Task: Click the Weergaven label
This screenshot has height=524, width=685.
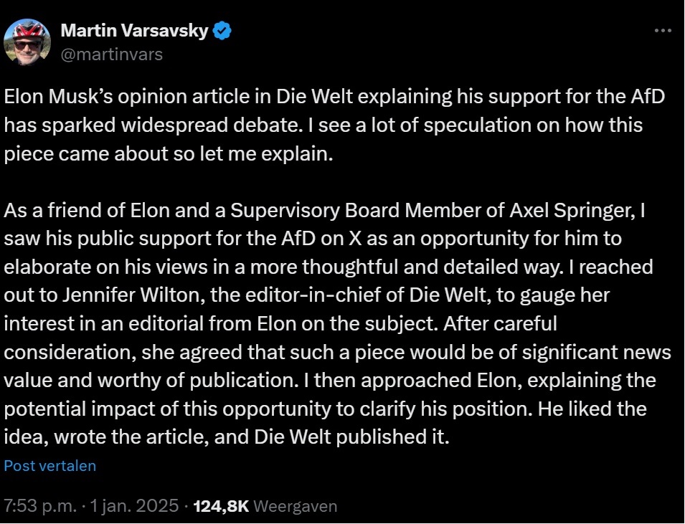Action: (296, 507)
